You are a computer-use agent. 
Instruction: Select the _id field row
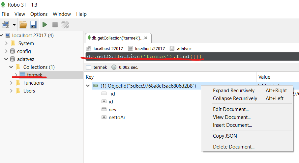pyautogui.click(x=112, y=94)
